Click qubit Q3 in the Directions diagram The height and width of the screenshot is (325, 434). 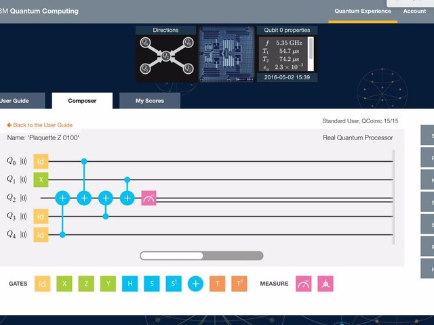[144, 68]
